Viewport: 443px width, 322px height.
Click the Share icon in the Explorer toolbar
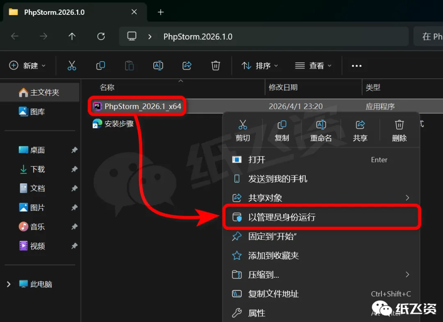(187, 66)
